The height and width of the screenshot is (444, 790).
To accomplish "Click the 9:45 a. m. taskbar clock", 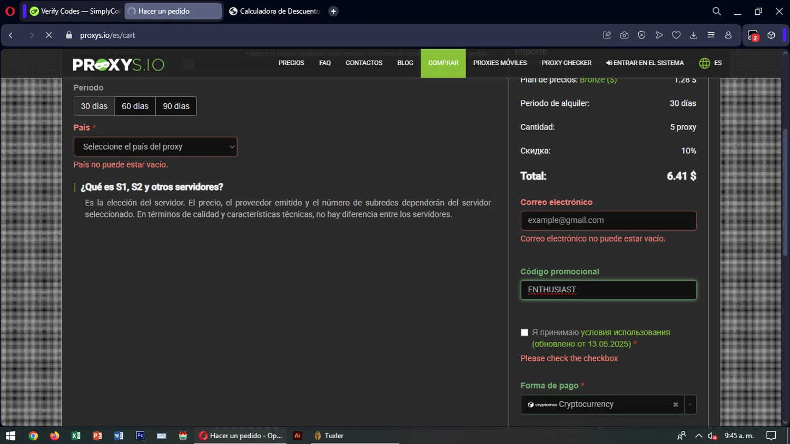I will click(739, 436).
